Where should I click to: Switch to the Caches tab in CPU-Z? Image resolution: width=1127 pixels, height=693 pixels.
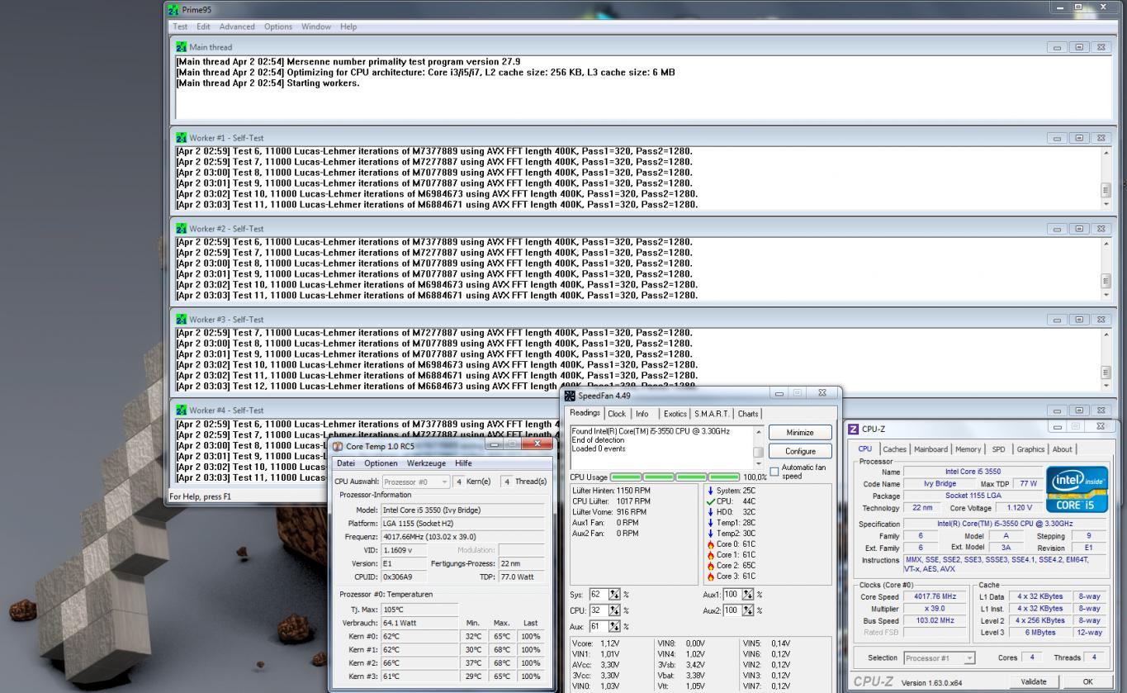[x=895, y=449]
